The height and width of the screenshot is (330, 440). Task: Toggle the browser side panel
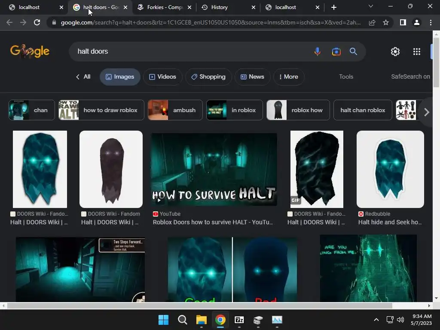coord(403,22)
